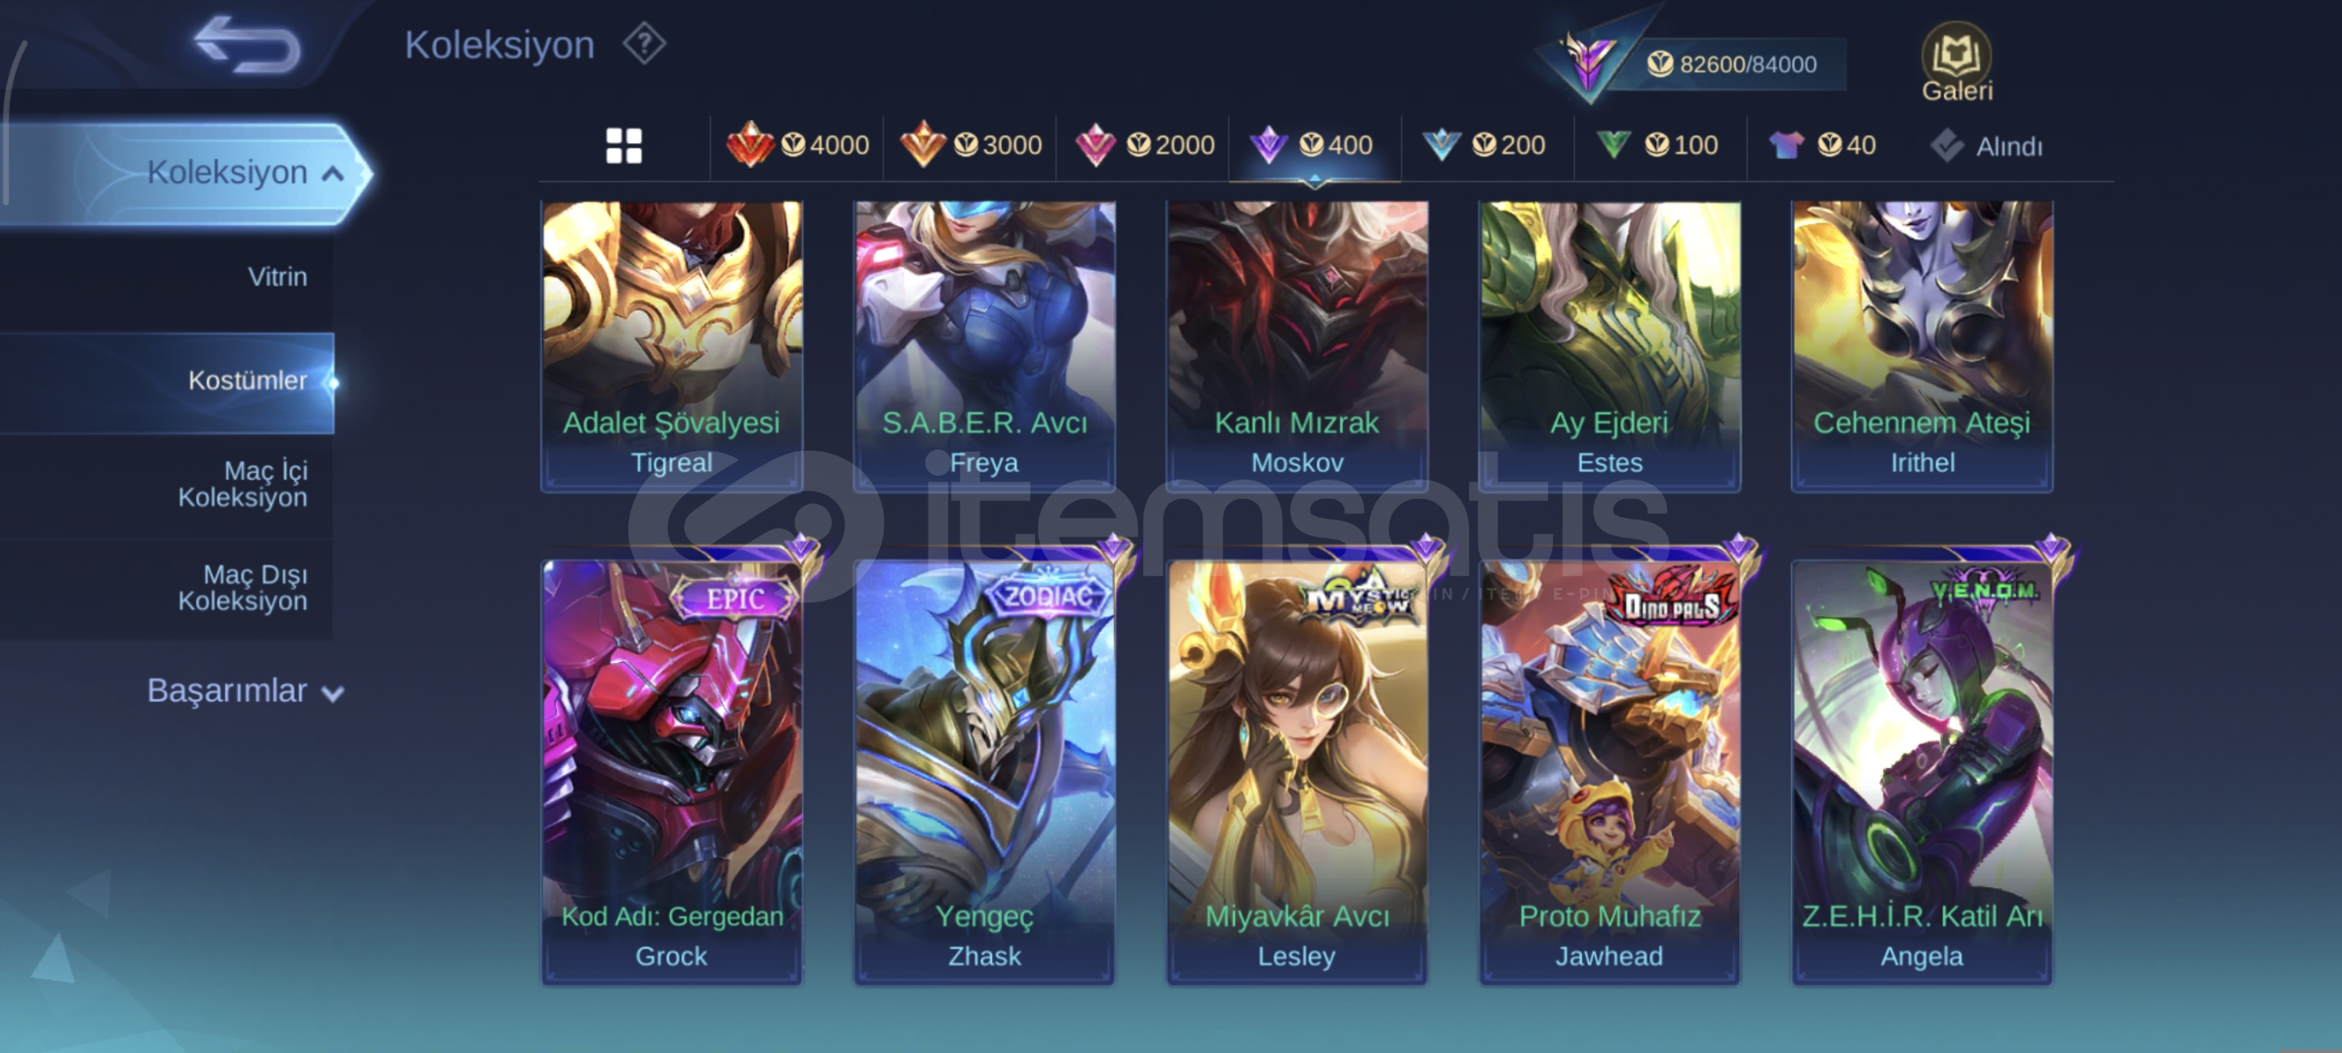2342x1053 pixels.
Task: Filter by the 4000-point red gem tier
Action: [798, 145]
